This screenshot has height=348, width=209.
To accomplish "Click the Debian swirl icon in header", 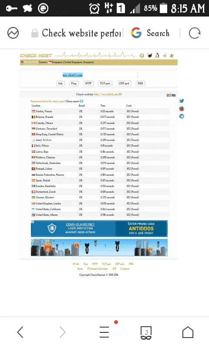I will point(142,56).
